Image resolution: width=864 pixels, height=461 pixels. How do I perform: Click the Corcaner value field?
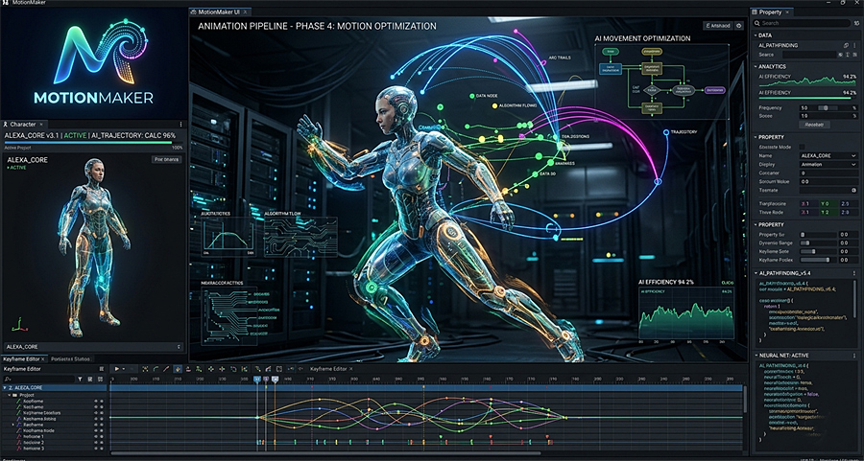click(828, 173)
